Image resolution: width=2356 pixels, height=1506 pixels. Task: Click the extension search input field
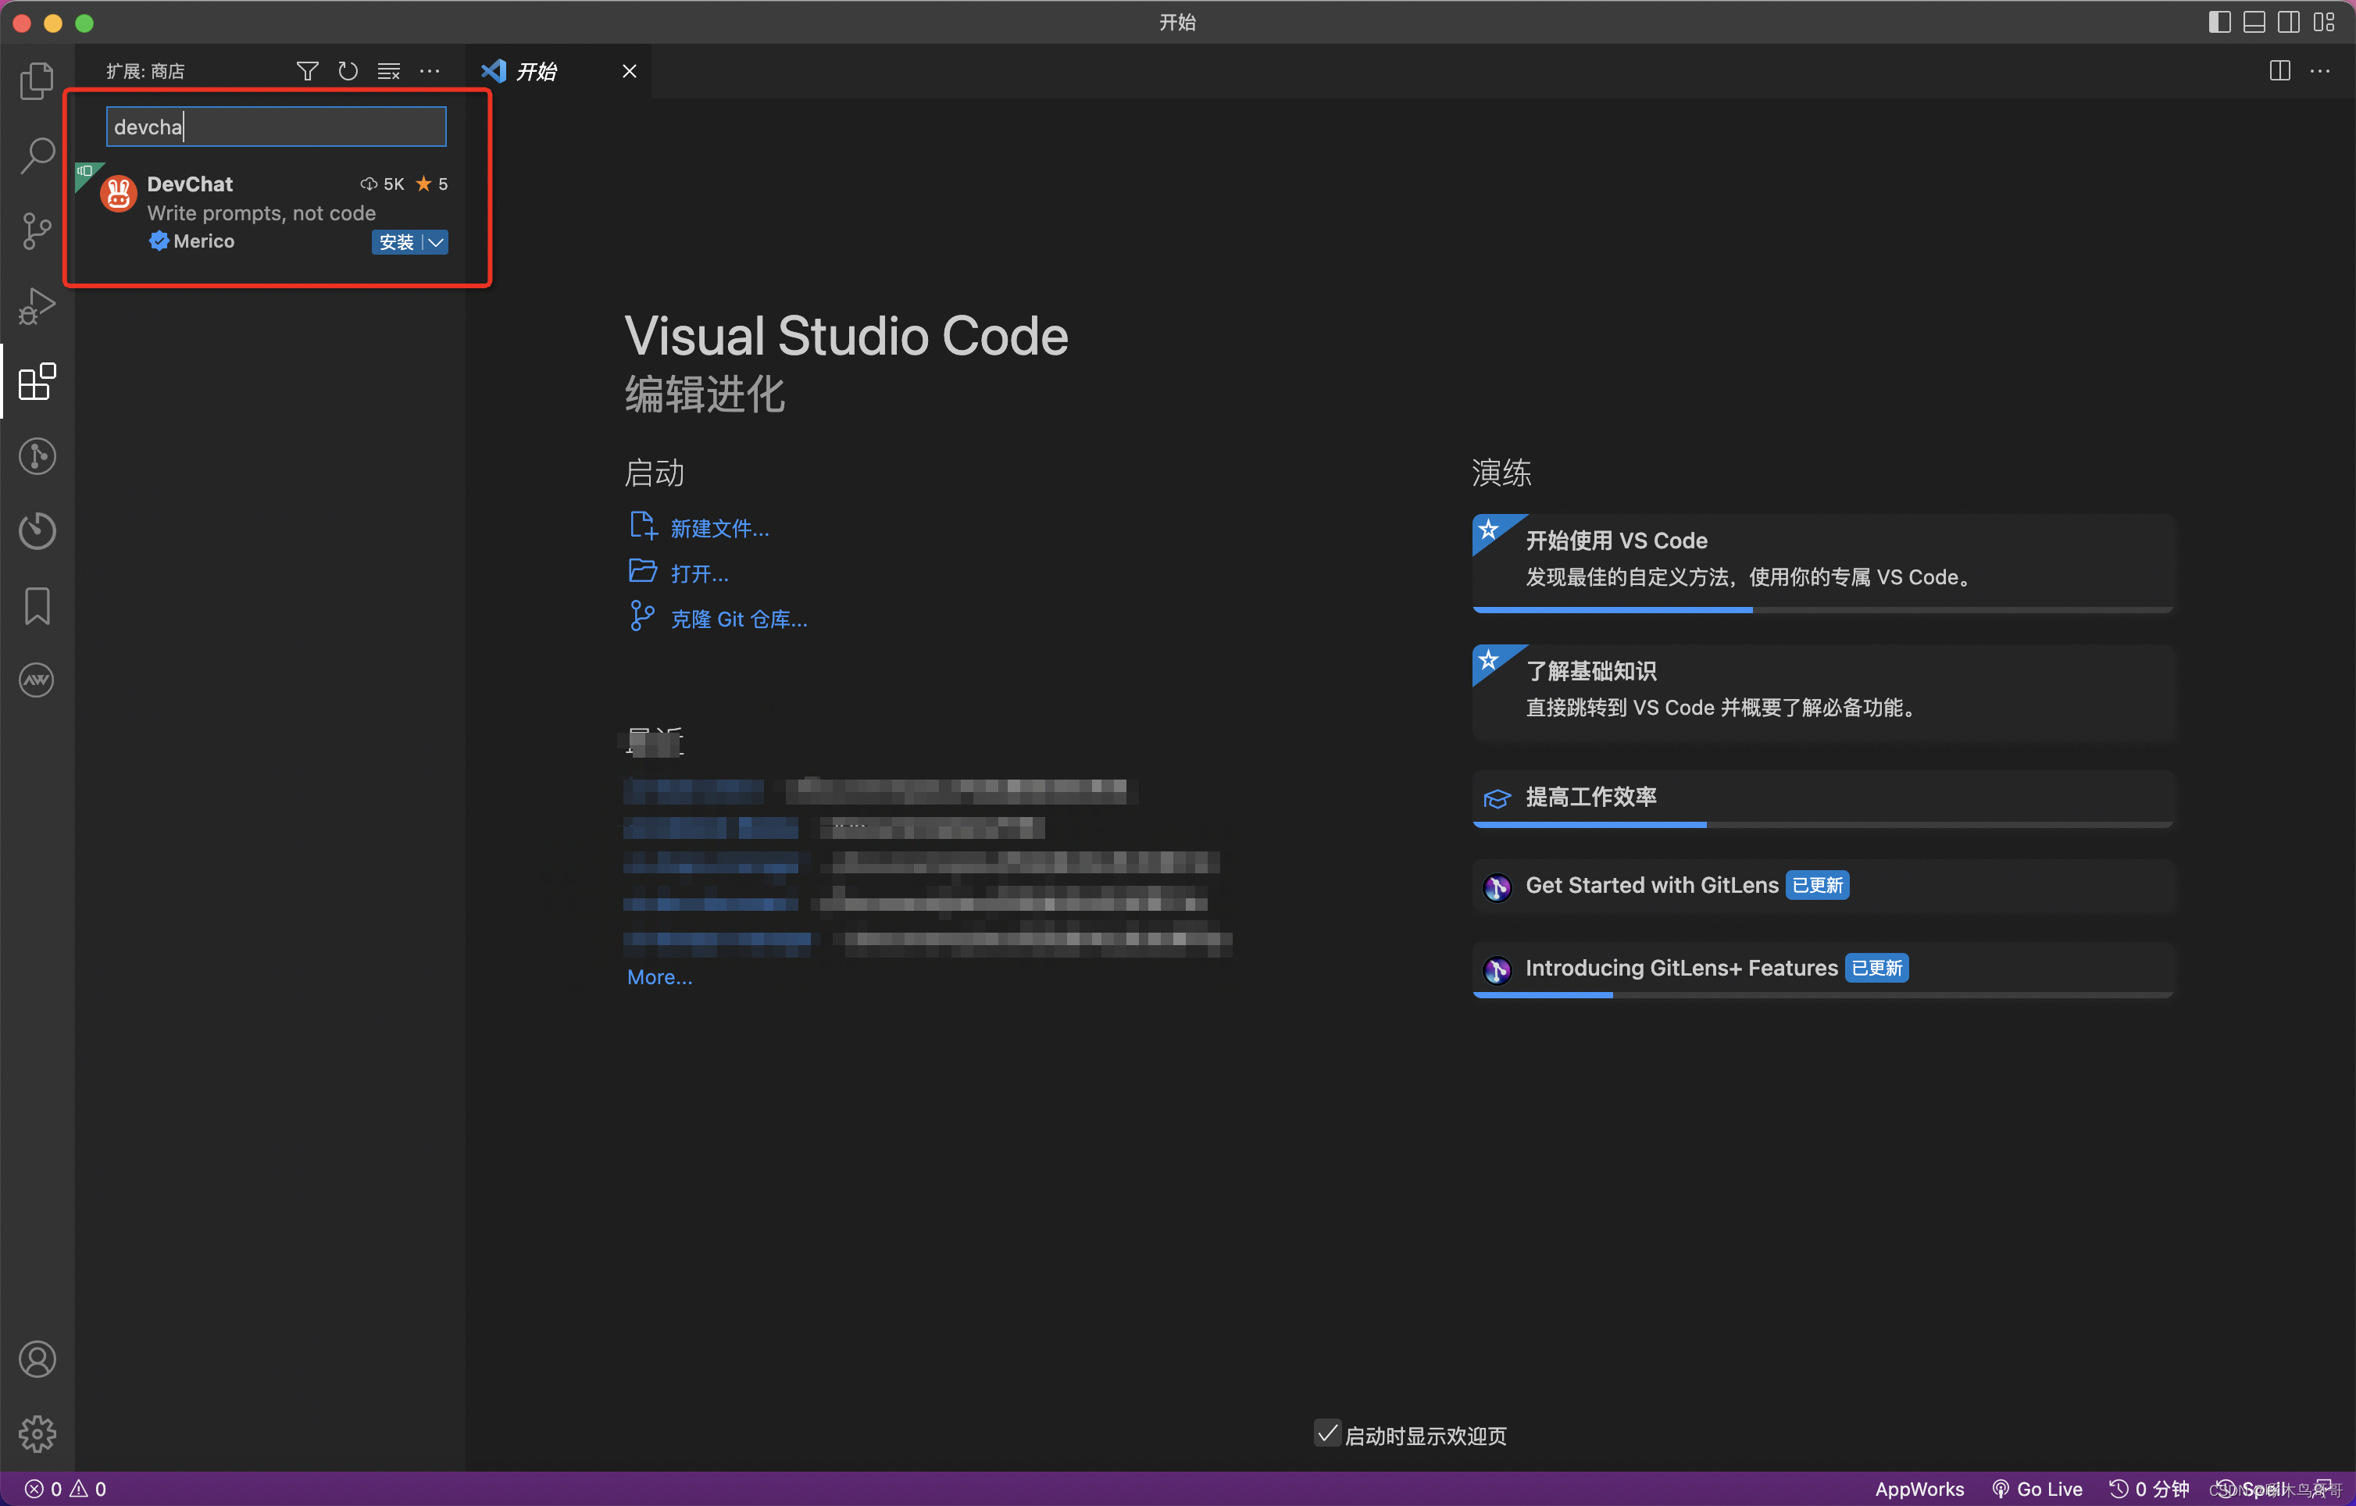tap(276, 127)
